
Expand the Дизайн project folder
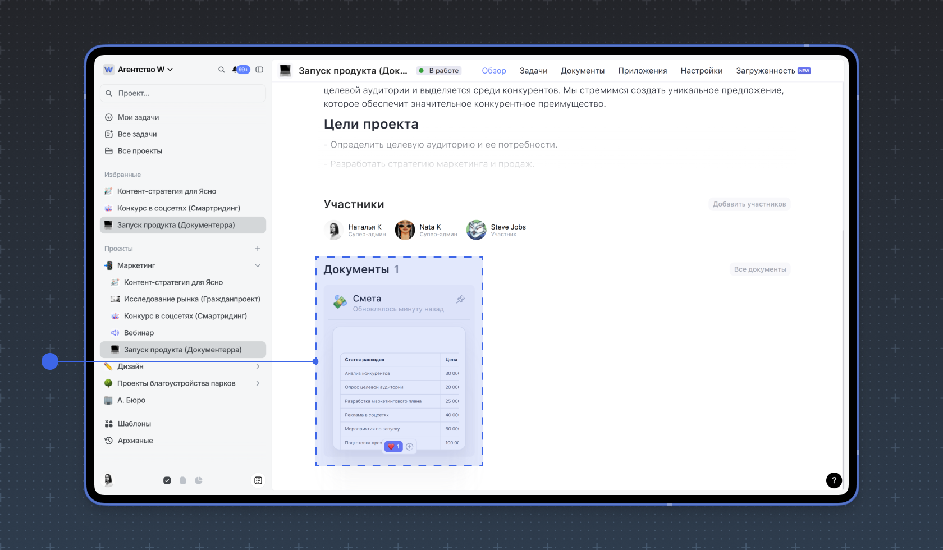pyautogui.click(x=258, y=366)
